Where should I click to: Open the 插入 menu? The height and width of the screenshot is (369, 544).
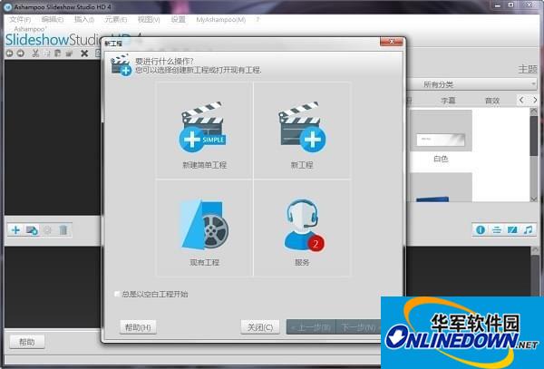click(x=84, y=20)
